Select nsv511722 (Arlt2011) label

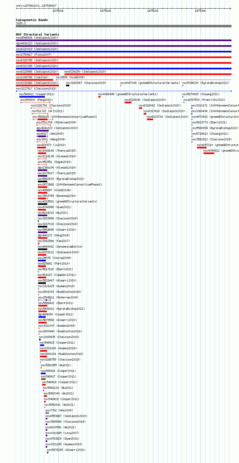click(48, 111)
